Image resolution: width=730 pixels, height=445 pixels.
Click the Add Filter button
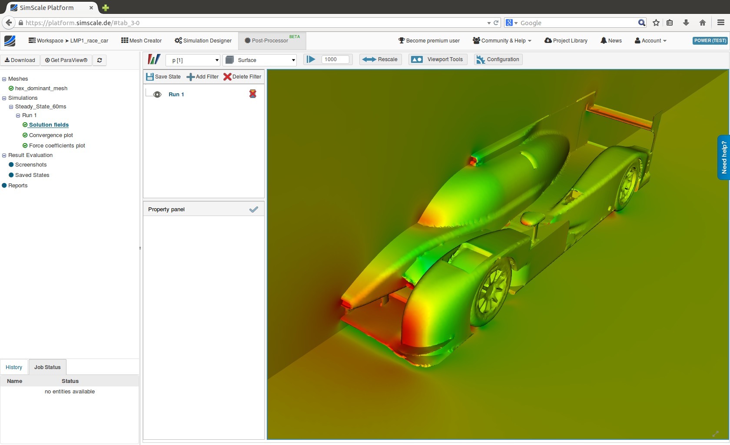point(202,77)
